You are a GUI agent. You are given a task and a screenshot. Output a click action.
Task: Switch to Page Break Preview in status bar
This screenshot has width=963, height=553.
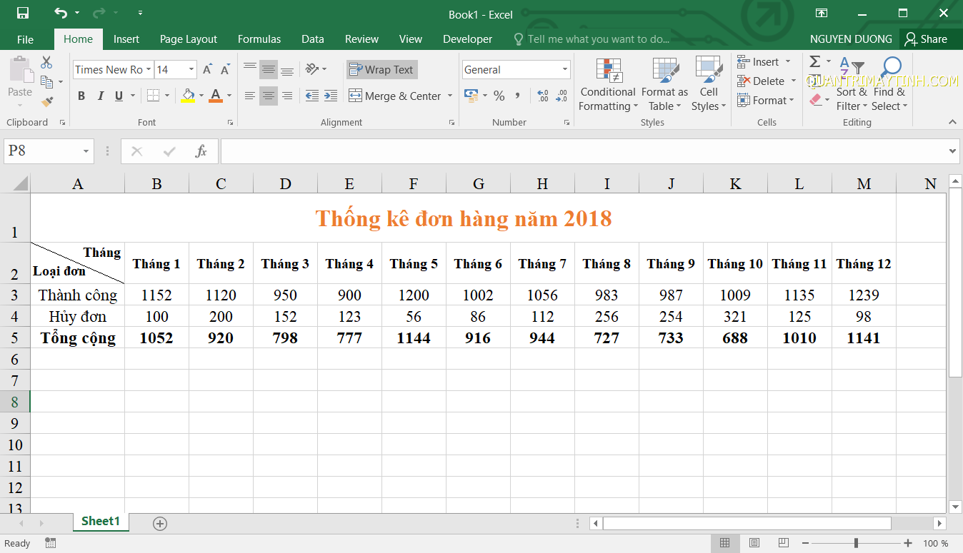point(784,543)
